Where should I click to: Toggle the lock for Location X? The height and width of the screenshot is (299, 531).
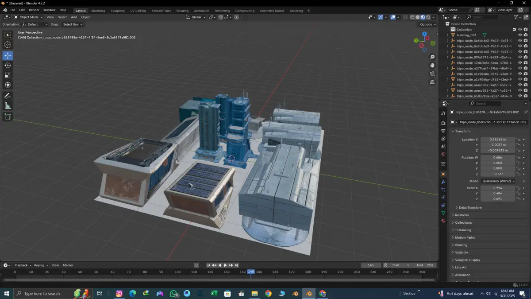518,140
